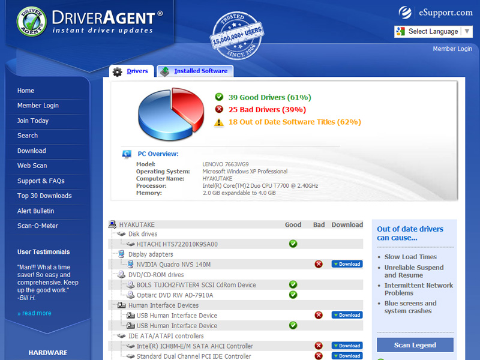The image size is (480, 360).
Task: Click the DVD/CD-ROM drives category icon
Action: (122, 275)
